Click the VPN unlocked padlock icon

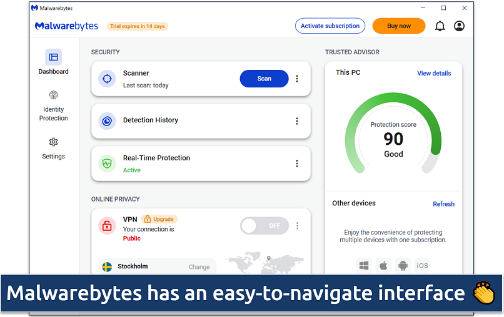tap(107, 226)
